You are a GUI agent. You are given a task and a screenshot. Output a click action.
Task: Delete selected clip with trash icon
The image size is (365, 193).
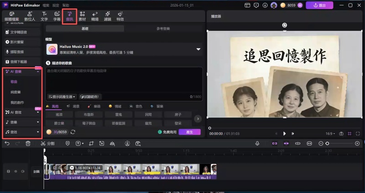tap(28, 143)
